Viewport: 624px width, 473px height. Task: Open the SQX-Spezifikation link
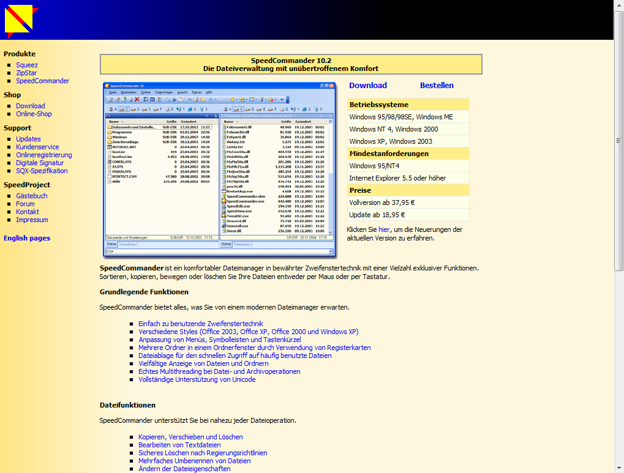pos(42,171)
